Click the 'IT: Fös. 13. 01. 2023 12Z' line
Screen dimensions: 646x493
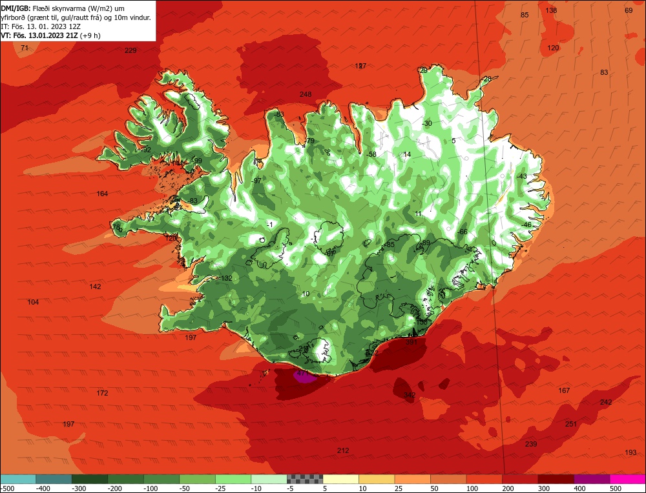[x=41, y=26]
